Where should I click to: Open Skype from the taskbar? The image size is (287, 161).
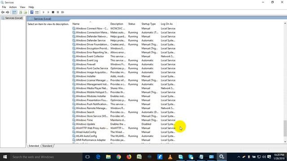point(191,157)
